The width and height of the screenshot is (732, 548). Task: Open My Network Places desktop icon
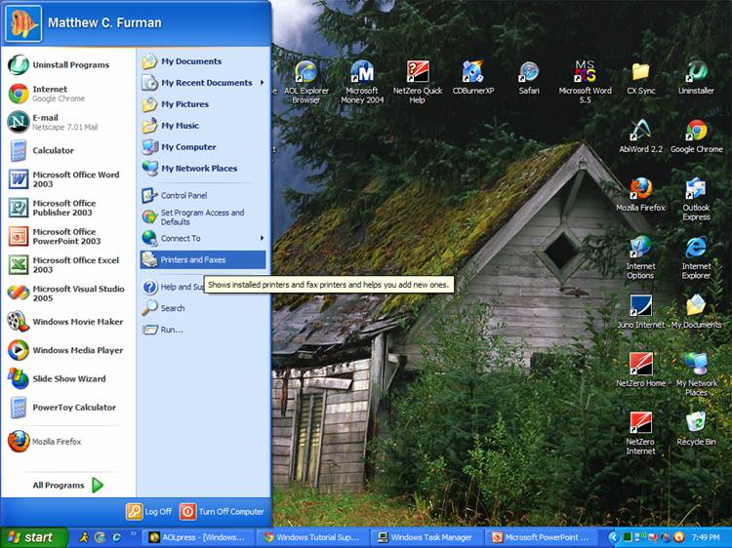pyautogui.click(x=697, y=374)
